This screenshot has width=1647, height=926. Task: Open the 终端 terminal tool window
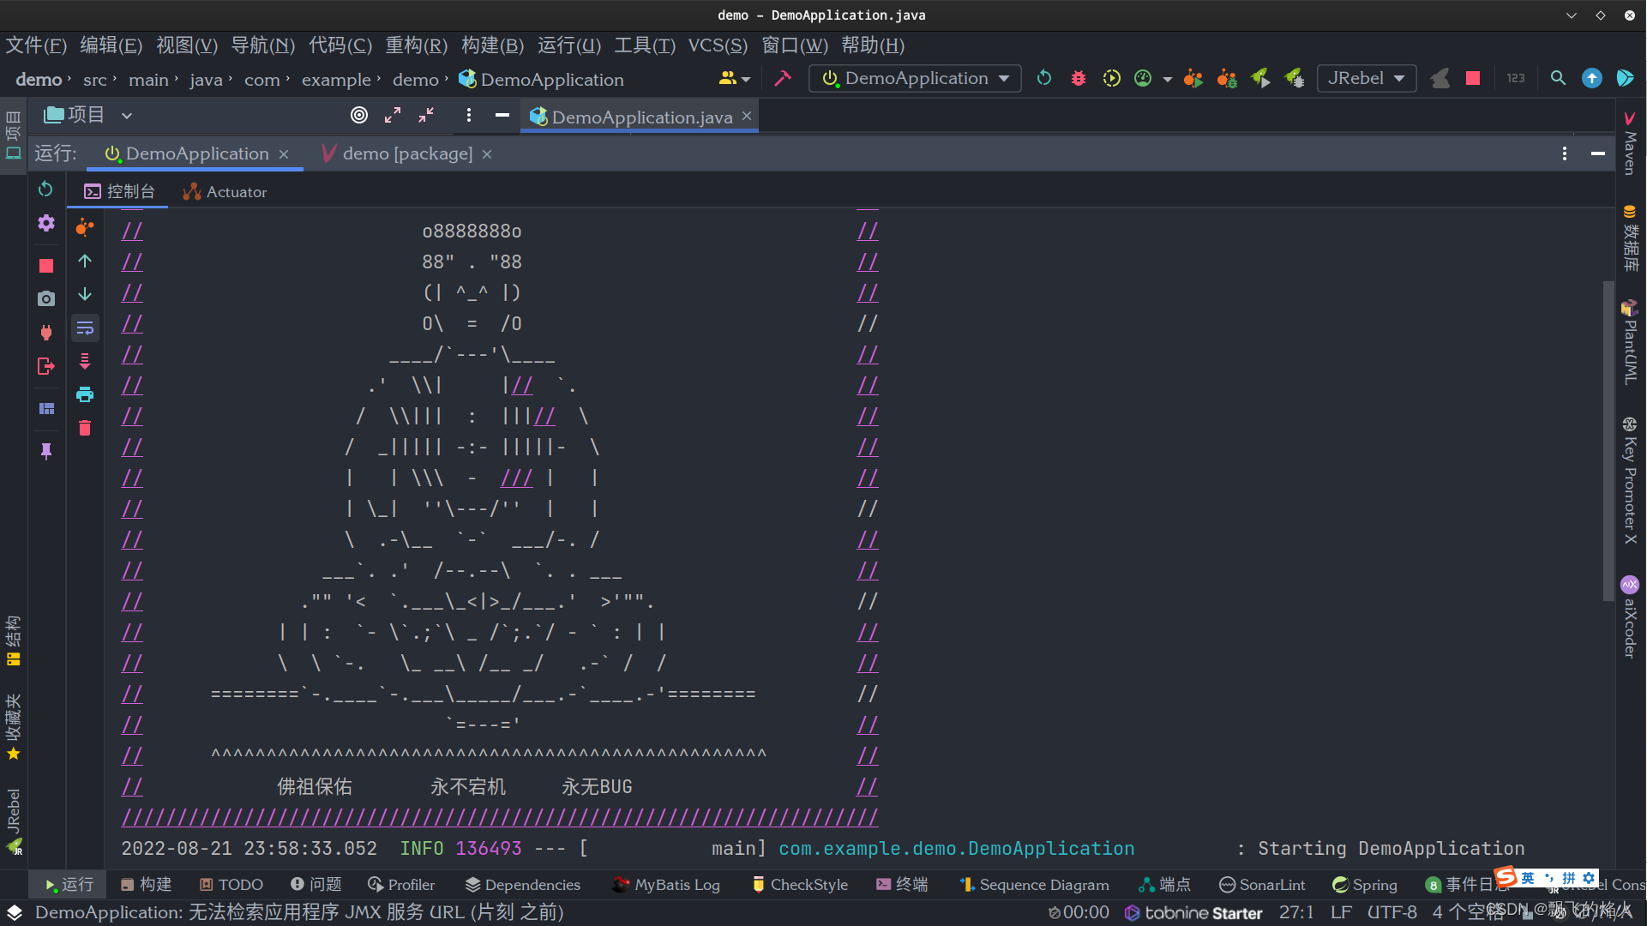pos(902,884)
